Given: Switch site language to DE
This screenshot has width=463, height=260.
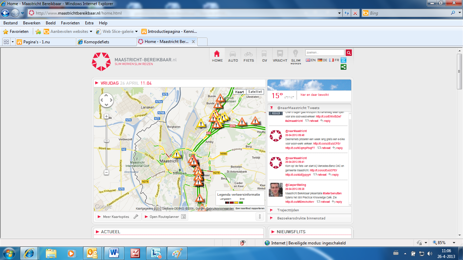Looking at the screenshot, I should click(322, 60).
